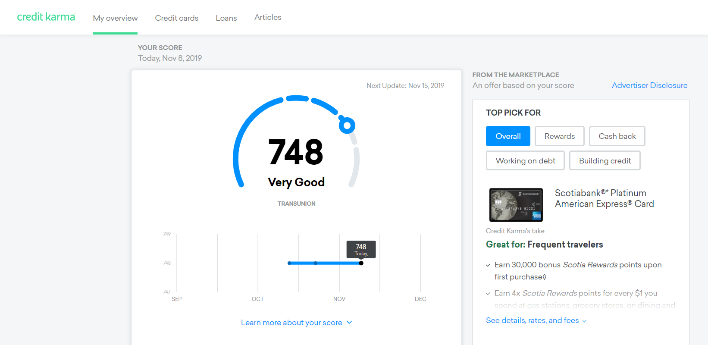Click the YOUR SCORE heading
This screenshot has width=708, height=345.
coord(160,47)
